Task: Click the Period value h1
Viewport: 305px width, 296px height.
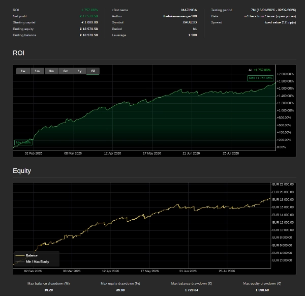Action: point(195,29)
